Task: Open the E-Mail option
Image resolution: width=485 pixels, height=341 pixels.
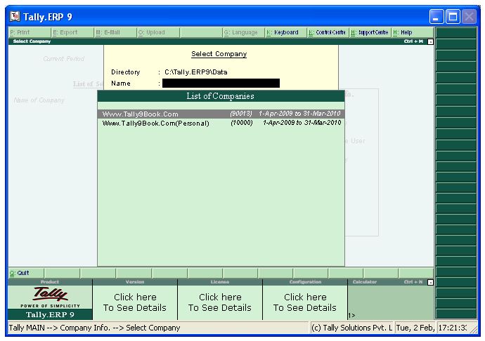Action: pos(115,32)
